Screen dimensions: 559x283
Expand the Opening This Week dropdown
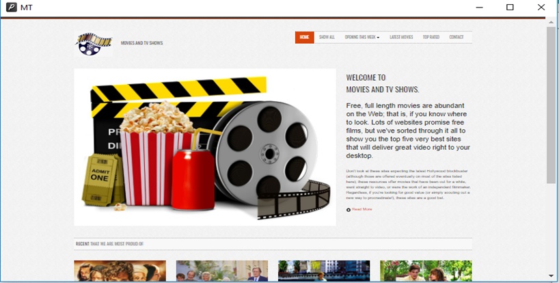[x=362, y=37]
